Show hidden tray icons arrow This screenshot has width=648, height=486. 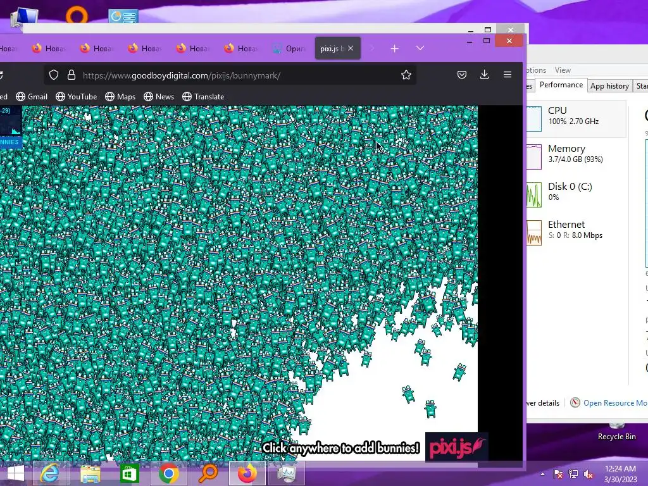click(x=542, y=474)
